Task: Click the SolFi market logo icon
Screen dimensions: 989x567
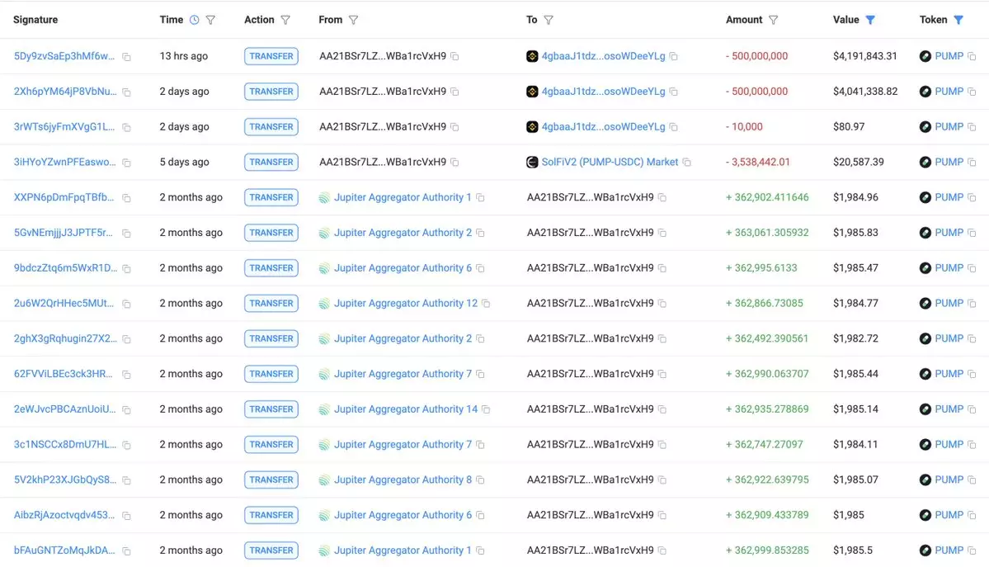Action: pyautogui.click(x=532, y=163)
